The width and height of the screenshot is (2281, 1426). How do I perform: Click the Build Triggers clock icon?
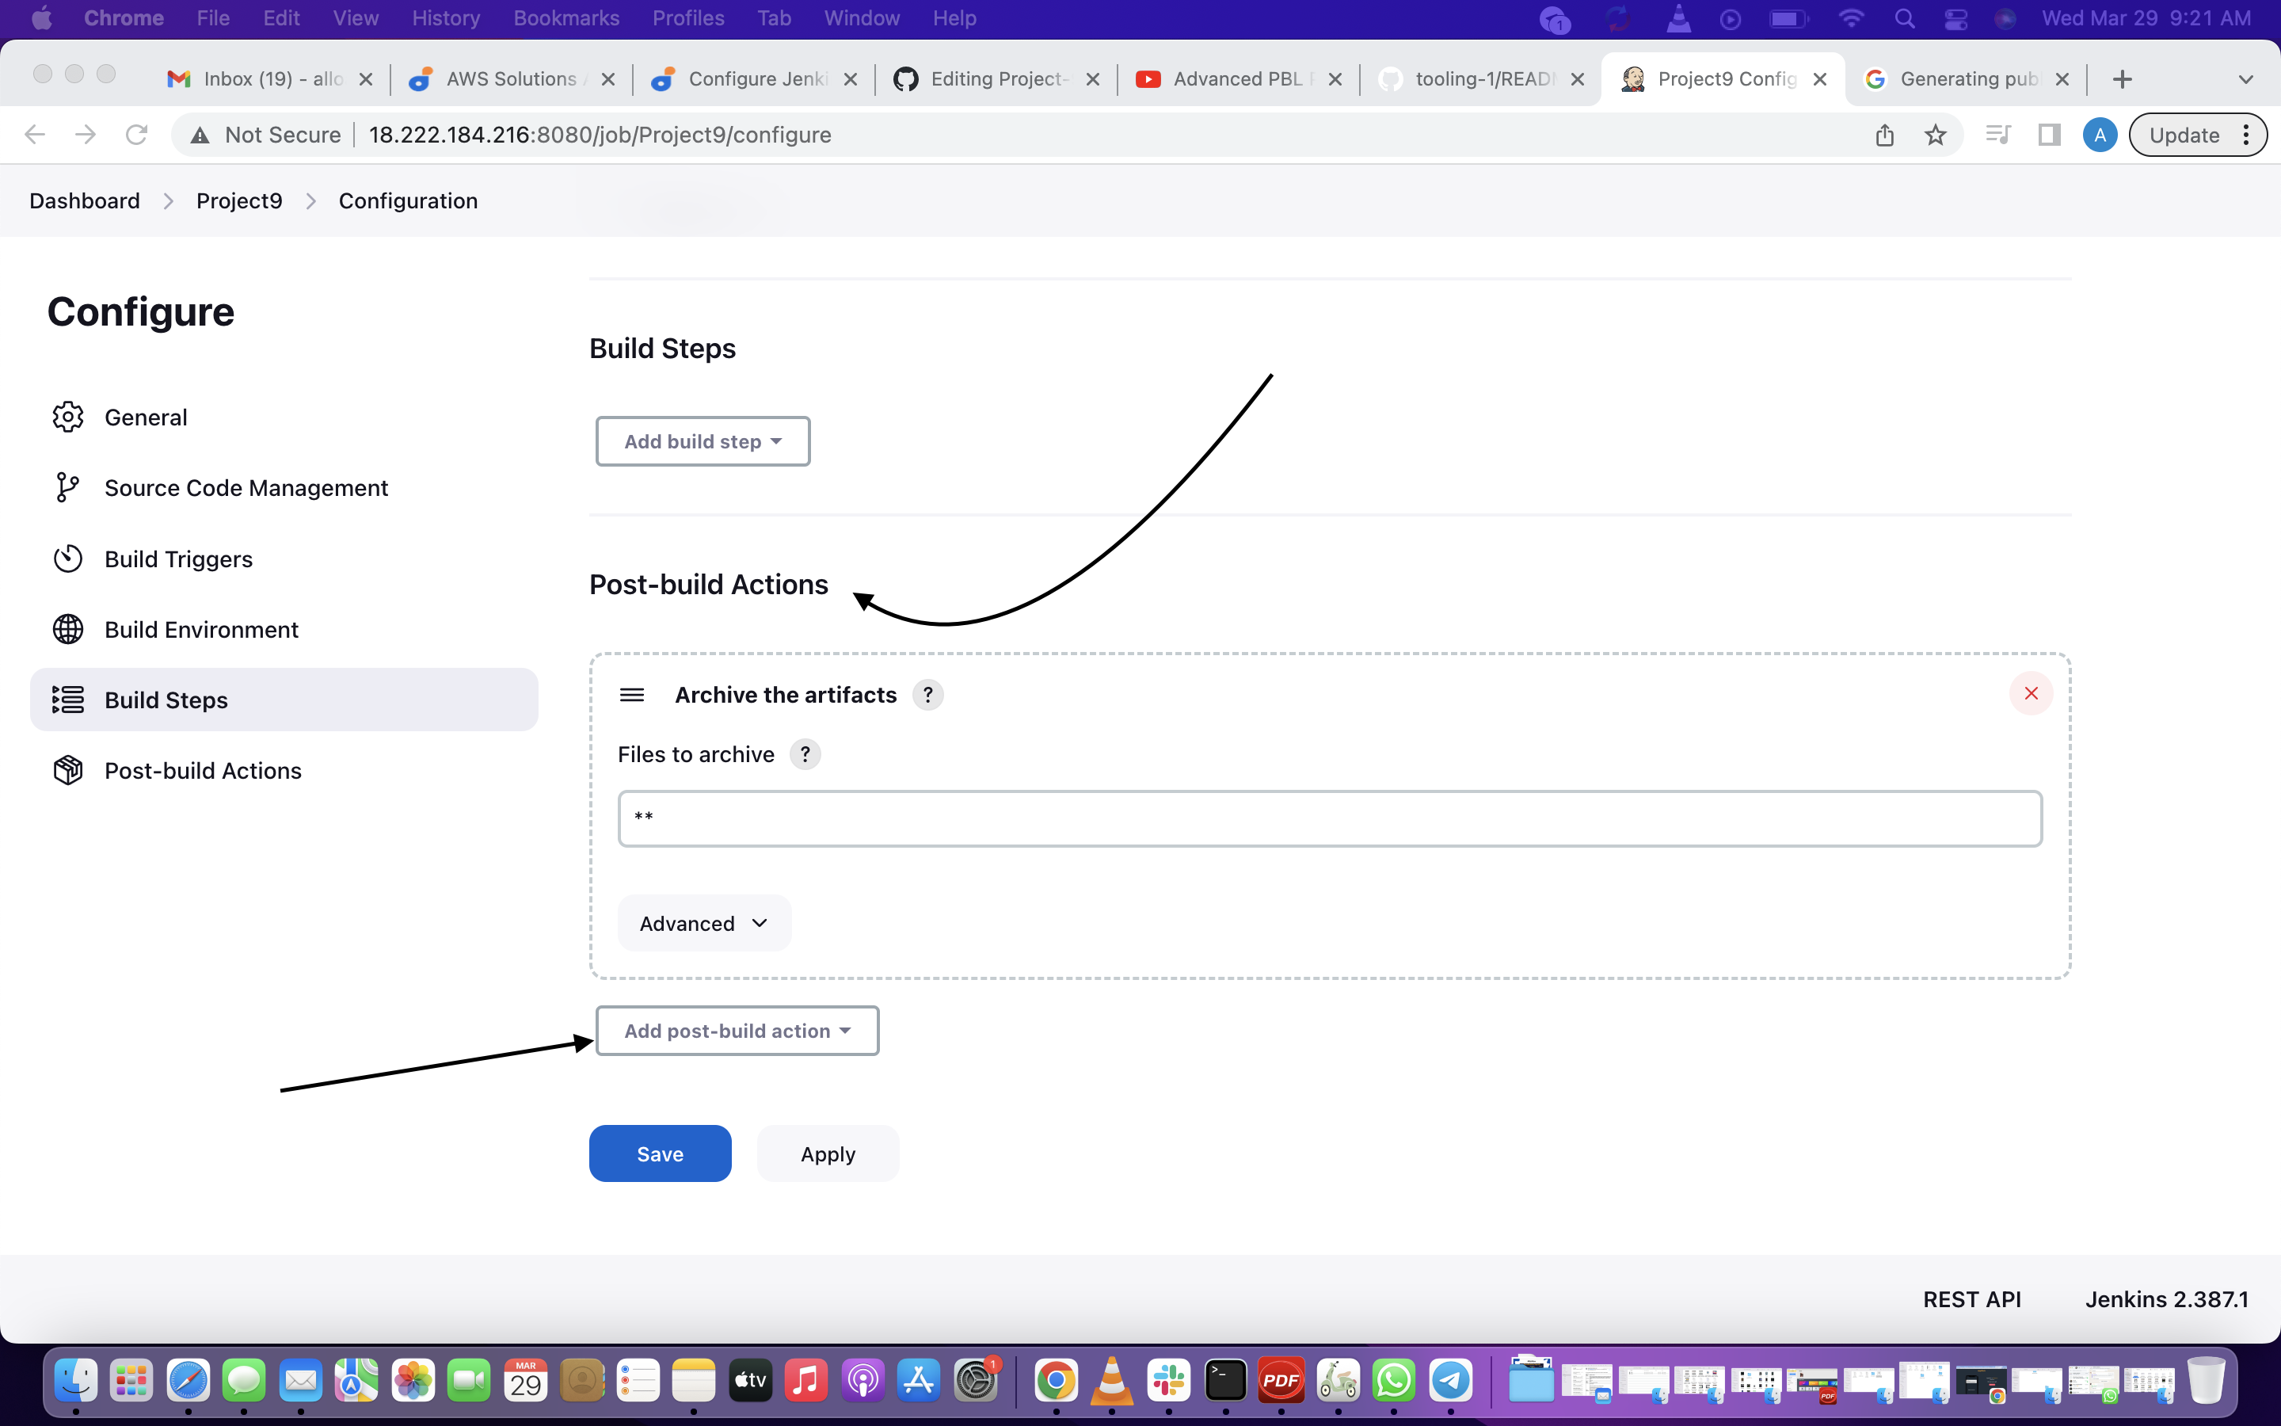(x=68, y=559)
